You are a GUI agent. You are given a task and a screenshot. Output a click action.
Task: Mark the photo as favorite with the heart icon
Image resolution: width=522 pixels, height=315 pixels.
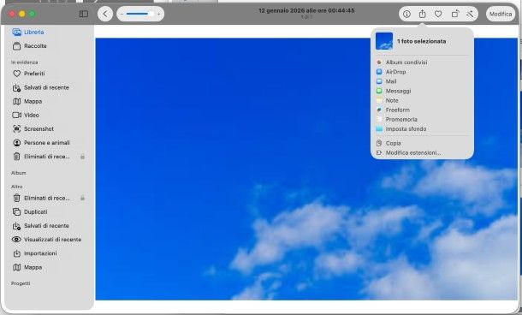[438, 14]
